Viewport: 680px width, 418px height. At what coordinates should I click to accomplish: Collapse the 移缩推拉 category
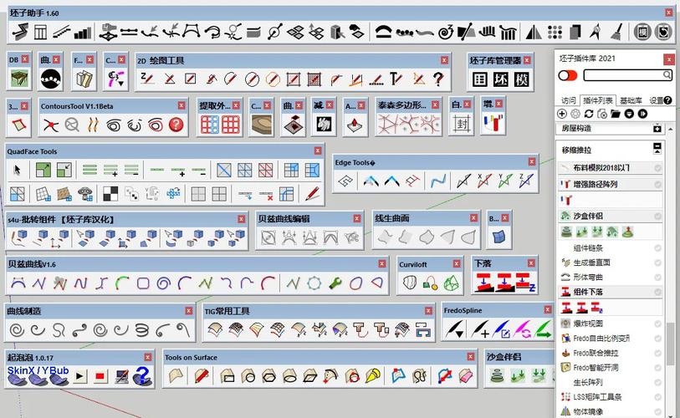click(x=657, y=149)
